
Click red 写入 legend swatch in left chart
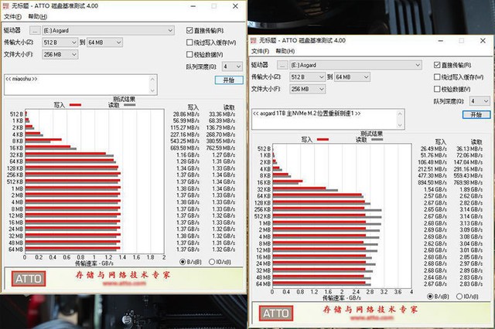[x=76, y=105]
